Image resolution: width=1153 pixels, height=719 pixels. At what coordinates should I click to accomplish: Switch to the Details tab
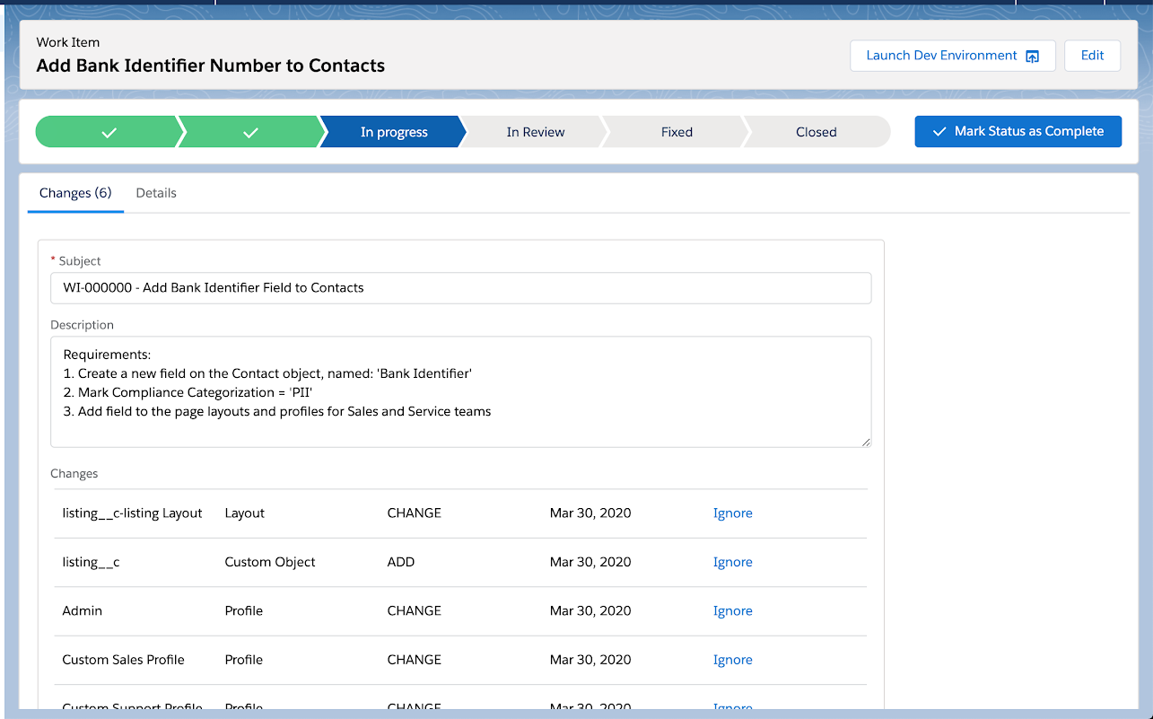coord(156,193)
